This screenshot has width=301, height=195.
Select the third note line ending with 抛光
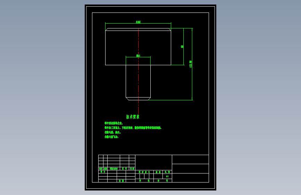tap(112, 133)
